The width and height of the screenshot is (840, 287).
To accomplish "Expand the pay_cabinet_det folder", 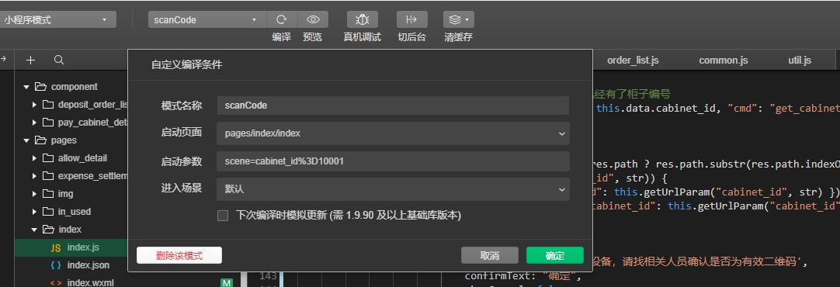I will coord(35,123).
